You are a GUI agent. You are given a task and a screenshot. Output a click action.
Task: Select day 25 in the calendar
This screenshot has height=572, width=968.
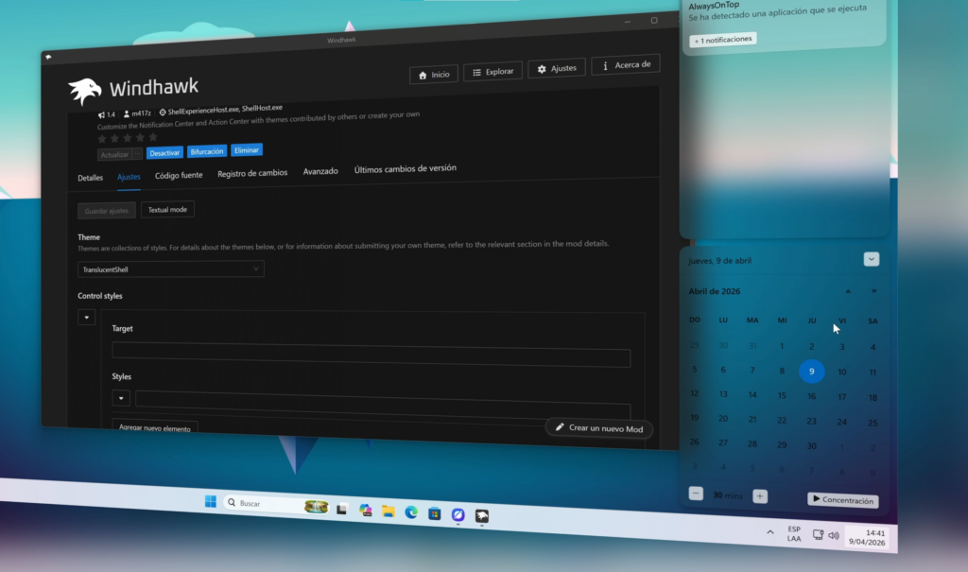[873, 424]
